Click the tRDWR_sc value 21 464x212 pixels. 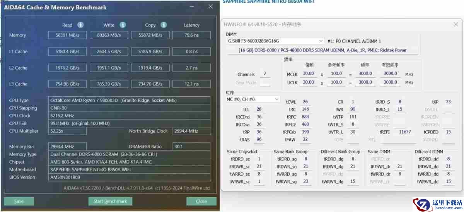pyautogui.click(x=259, y=167)
